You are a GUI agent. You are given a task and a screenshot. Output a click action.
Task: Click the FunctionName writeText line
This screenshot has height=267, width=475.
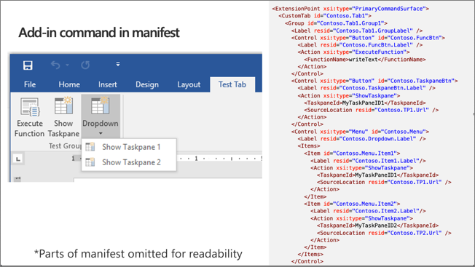365,59
